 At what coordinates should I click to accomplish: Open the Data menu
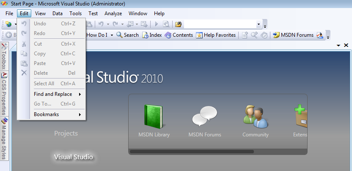click(58, 14)
